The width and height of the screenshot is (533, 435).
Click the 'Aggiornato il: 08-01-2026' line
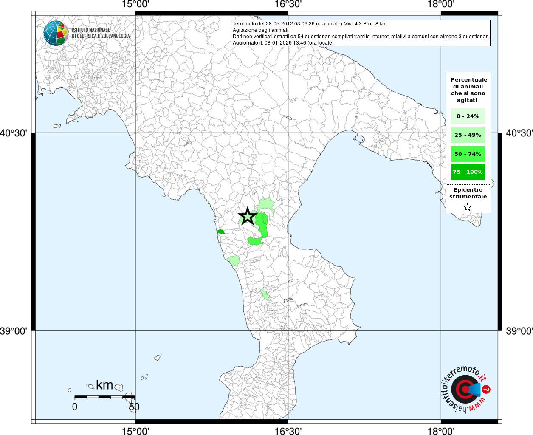283,43
